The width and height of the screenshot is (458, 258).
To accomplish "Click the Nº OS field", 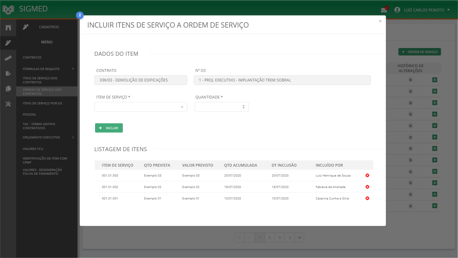I will 282,80.
